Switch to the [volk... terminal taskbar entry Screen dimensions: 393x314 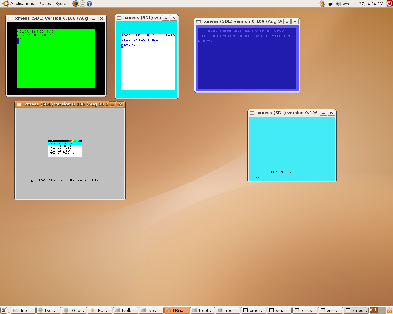pos(126,310)
